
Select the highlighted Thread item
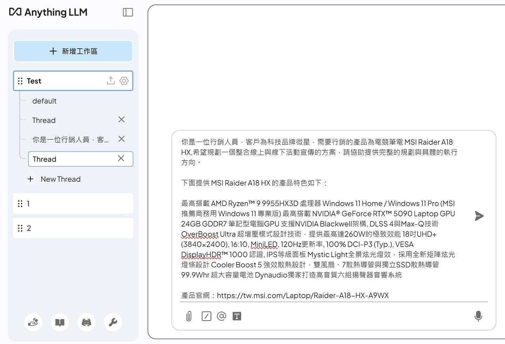coord(80,159)
